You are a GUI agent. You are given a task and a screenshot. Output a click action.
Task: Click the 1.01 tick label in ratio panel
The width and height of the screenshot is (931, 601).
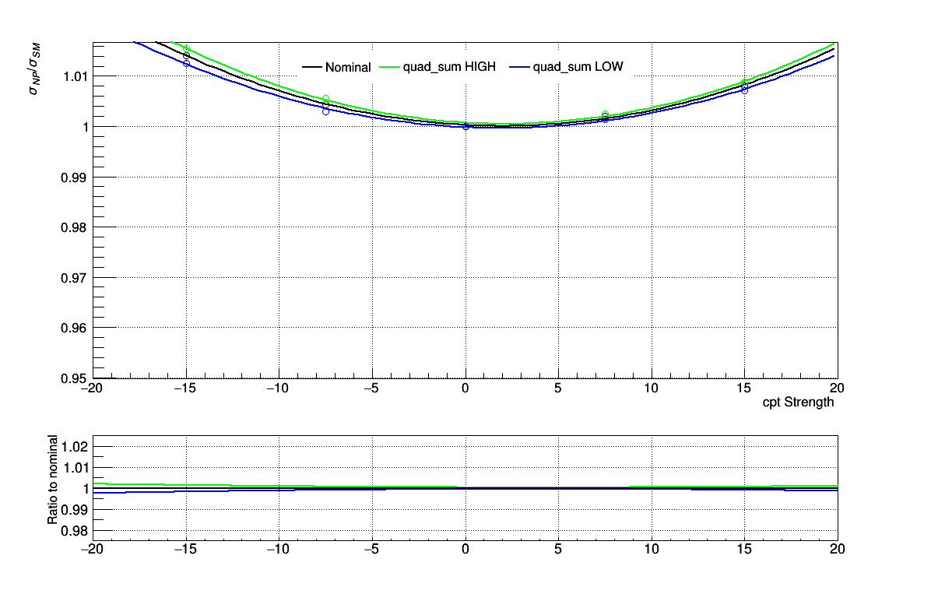point(76,468)
